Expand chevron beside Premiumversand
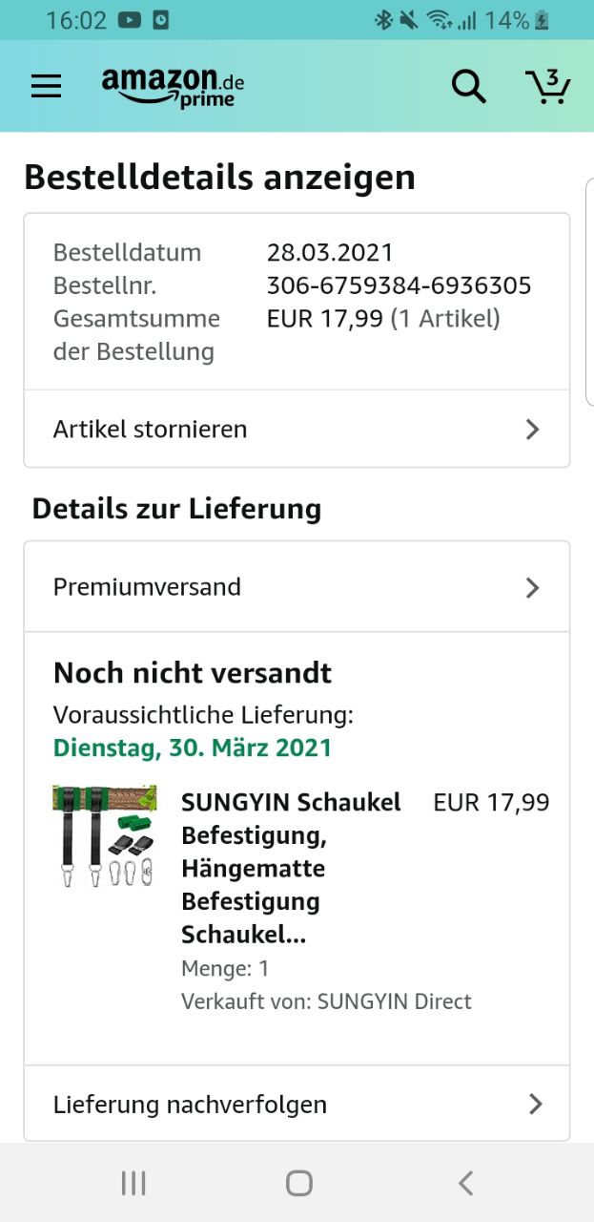594x1222 pixels. pos(533,587)
